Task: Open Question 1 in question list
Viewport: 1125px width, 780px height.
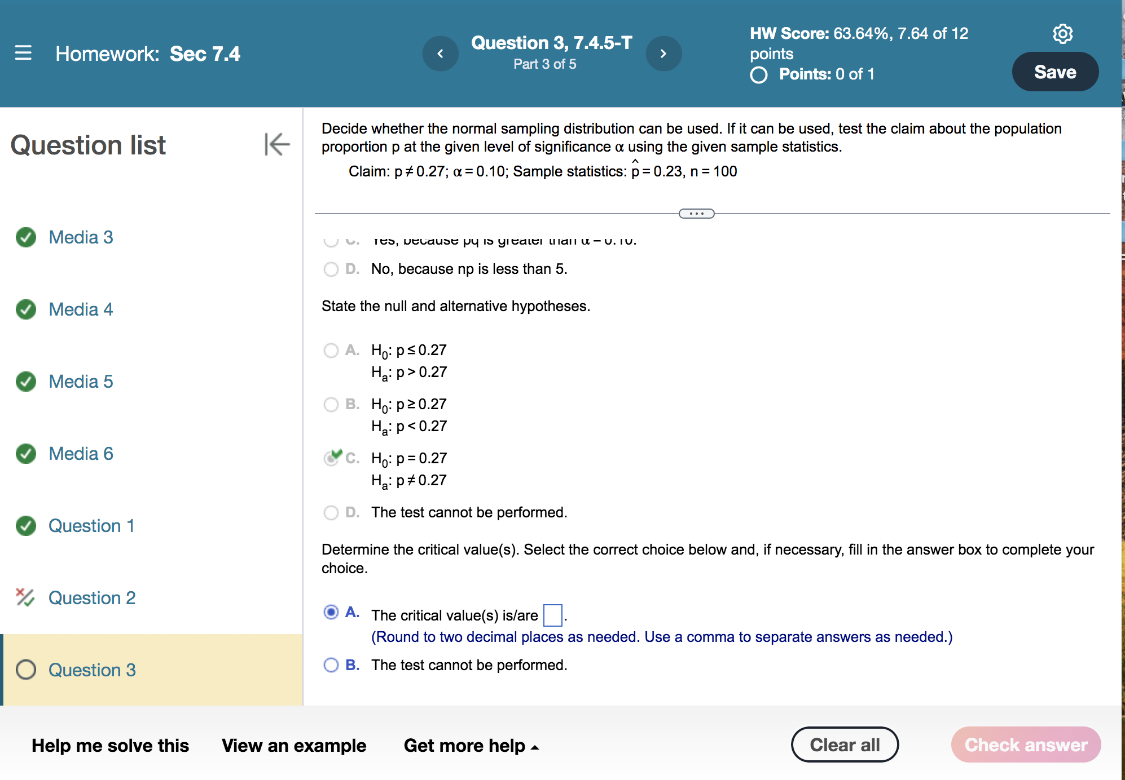Action: (91, 526)
